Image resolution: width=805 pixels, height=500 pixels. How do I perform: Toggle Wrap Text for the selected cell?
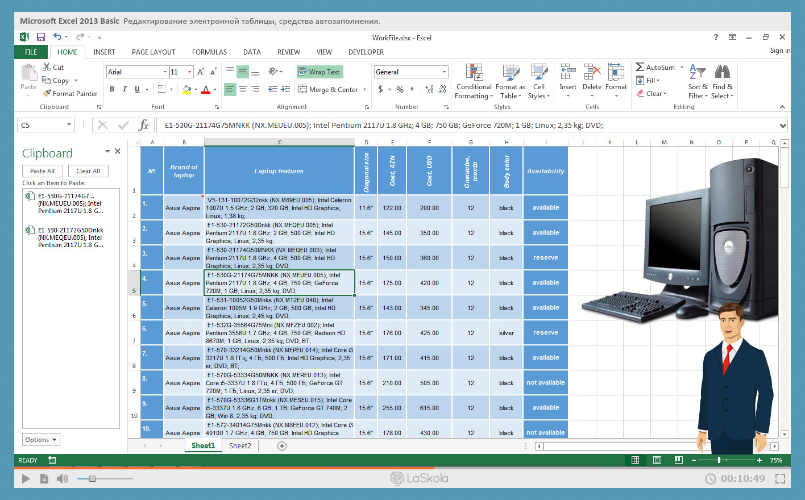(319, 72)
